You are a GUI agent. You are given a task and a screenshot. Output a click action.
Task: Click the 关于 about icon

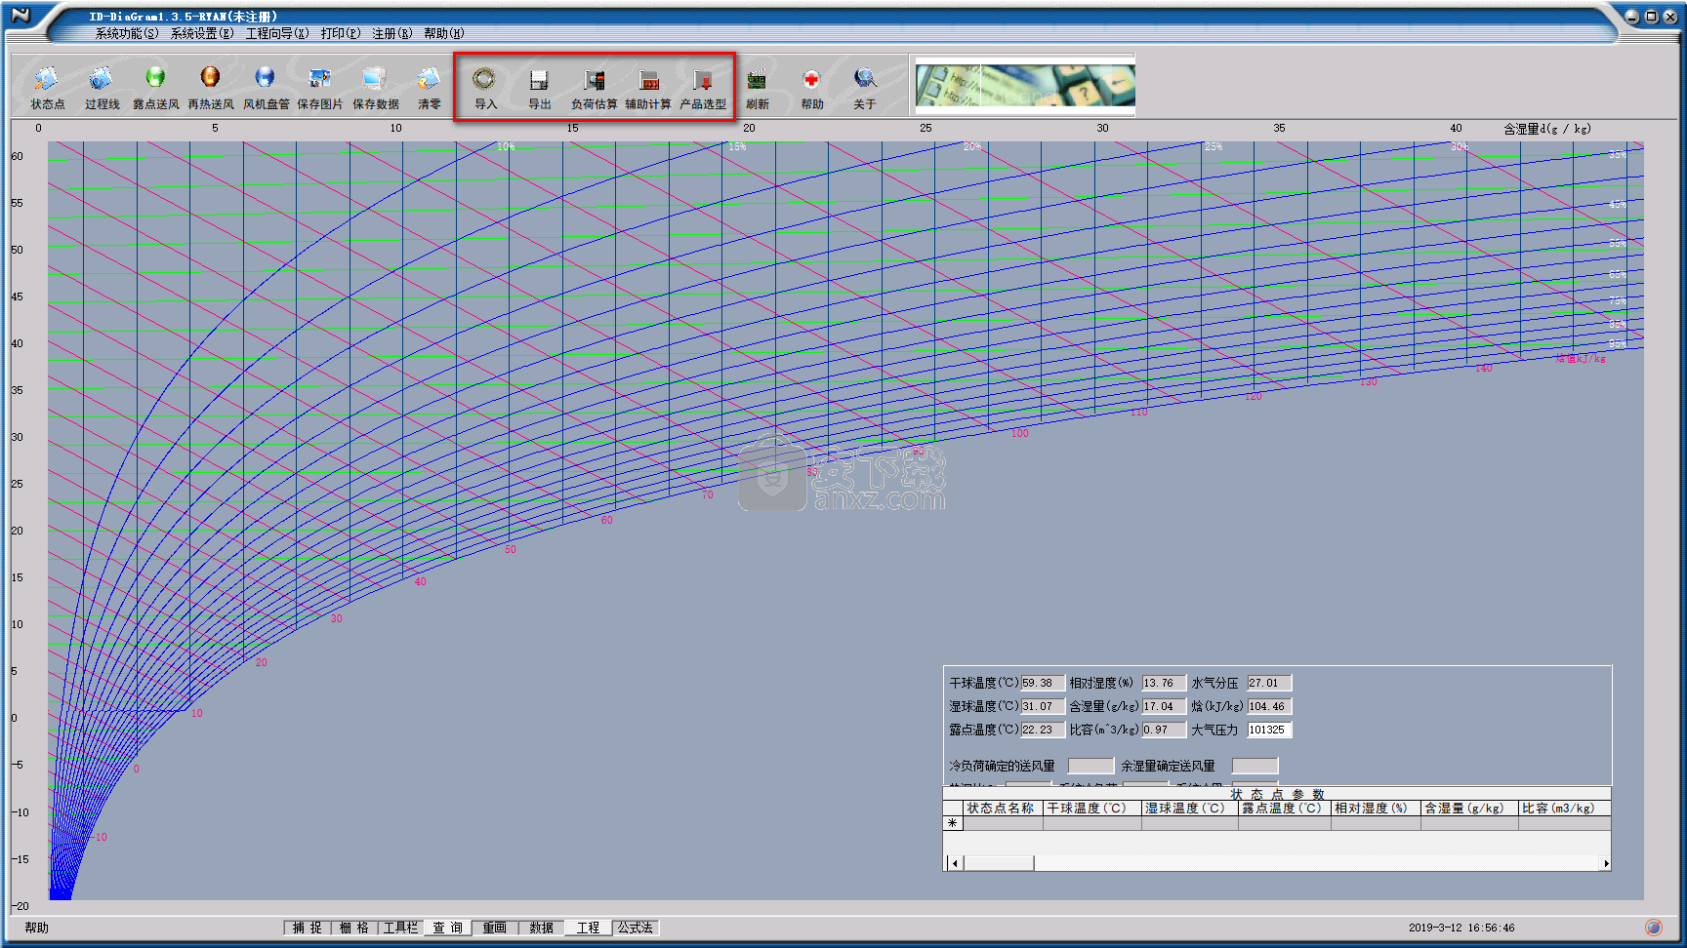coord(865,87)
